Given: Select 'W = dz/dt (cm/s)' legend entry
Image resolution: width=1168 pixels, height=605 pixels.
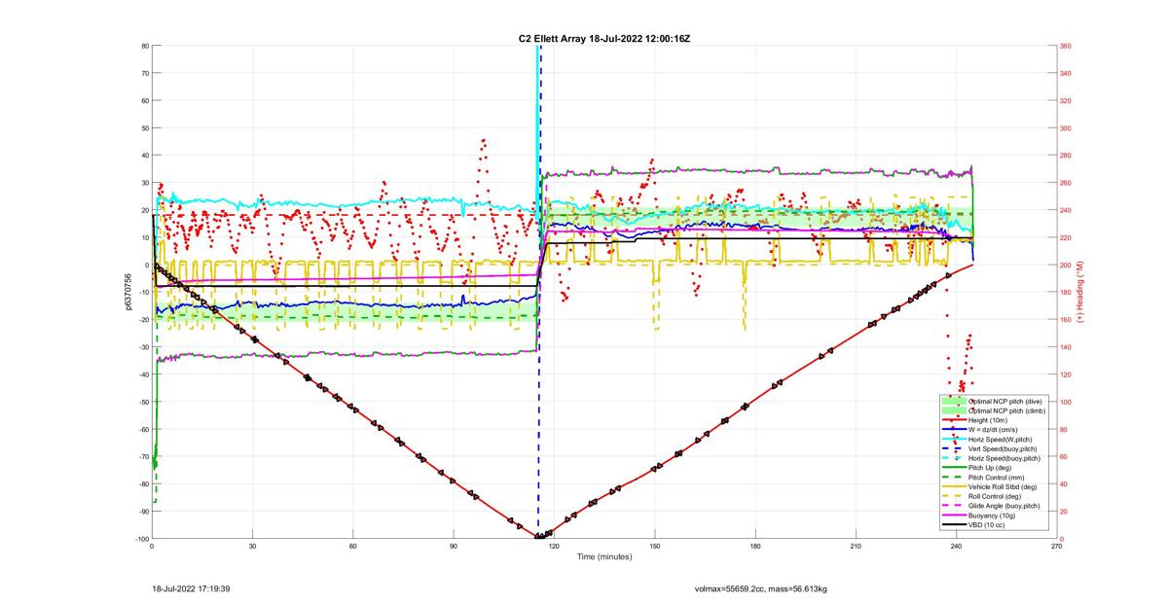Looking at the screenshot, I should pyautogui.click(x=993, y=430).
